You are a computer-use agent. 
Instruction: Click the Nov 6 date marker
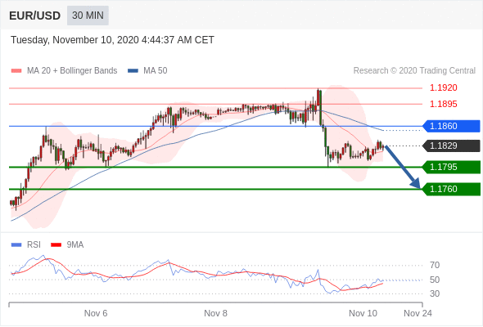click(x=96, y=313)
